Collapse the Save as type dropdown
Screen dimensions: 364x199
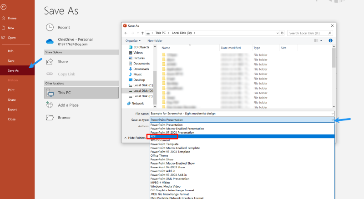[333, 120]
